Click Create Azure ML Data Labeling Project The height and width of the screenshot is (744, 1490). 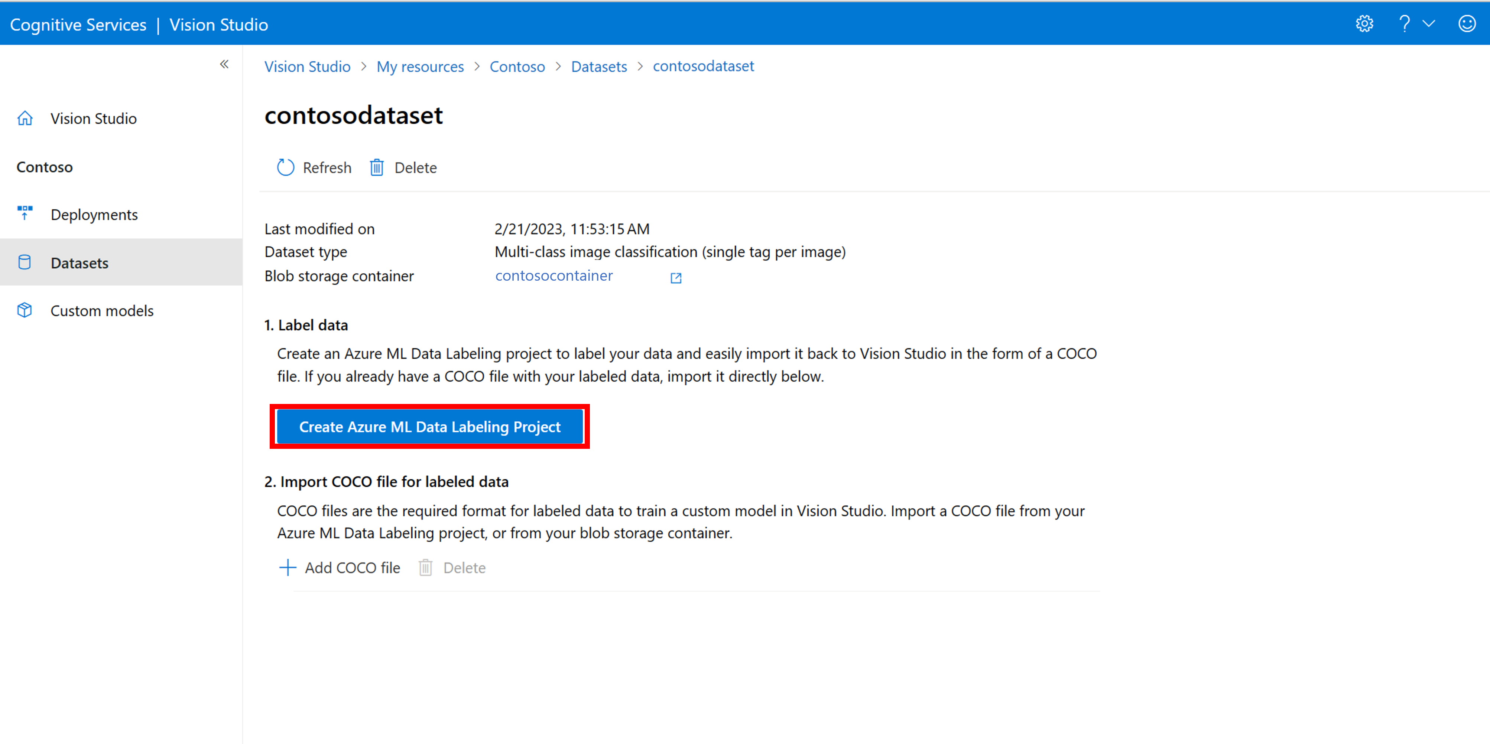pos(429,427)
